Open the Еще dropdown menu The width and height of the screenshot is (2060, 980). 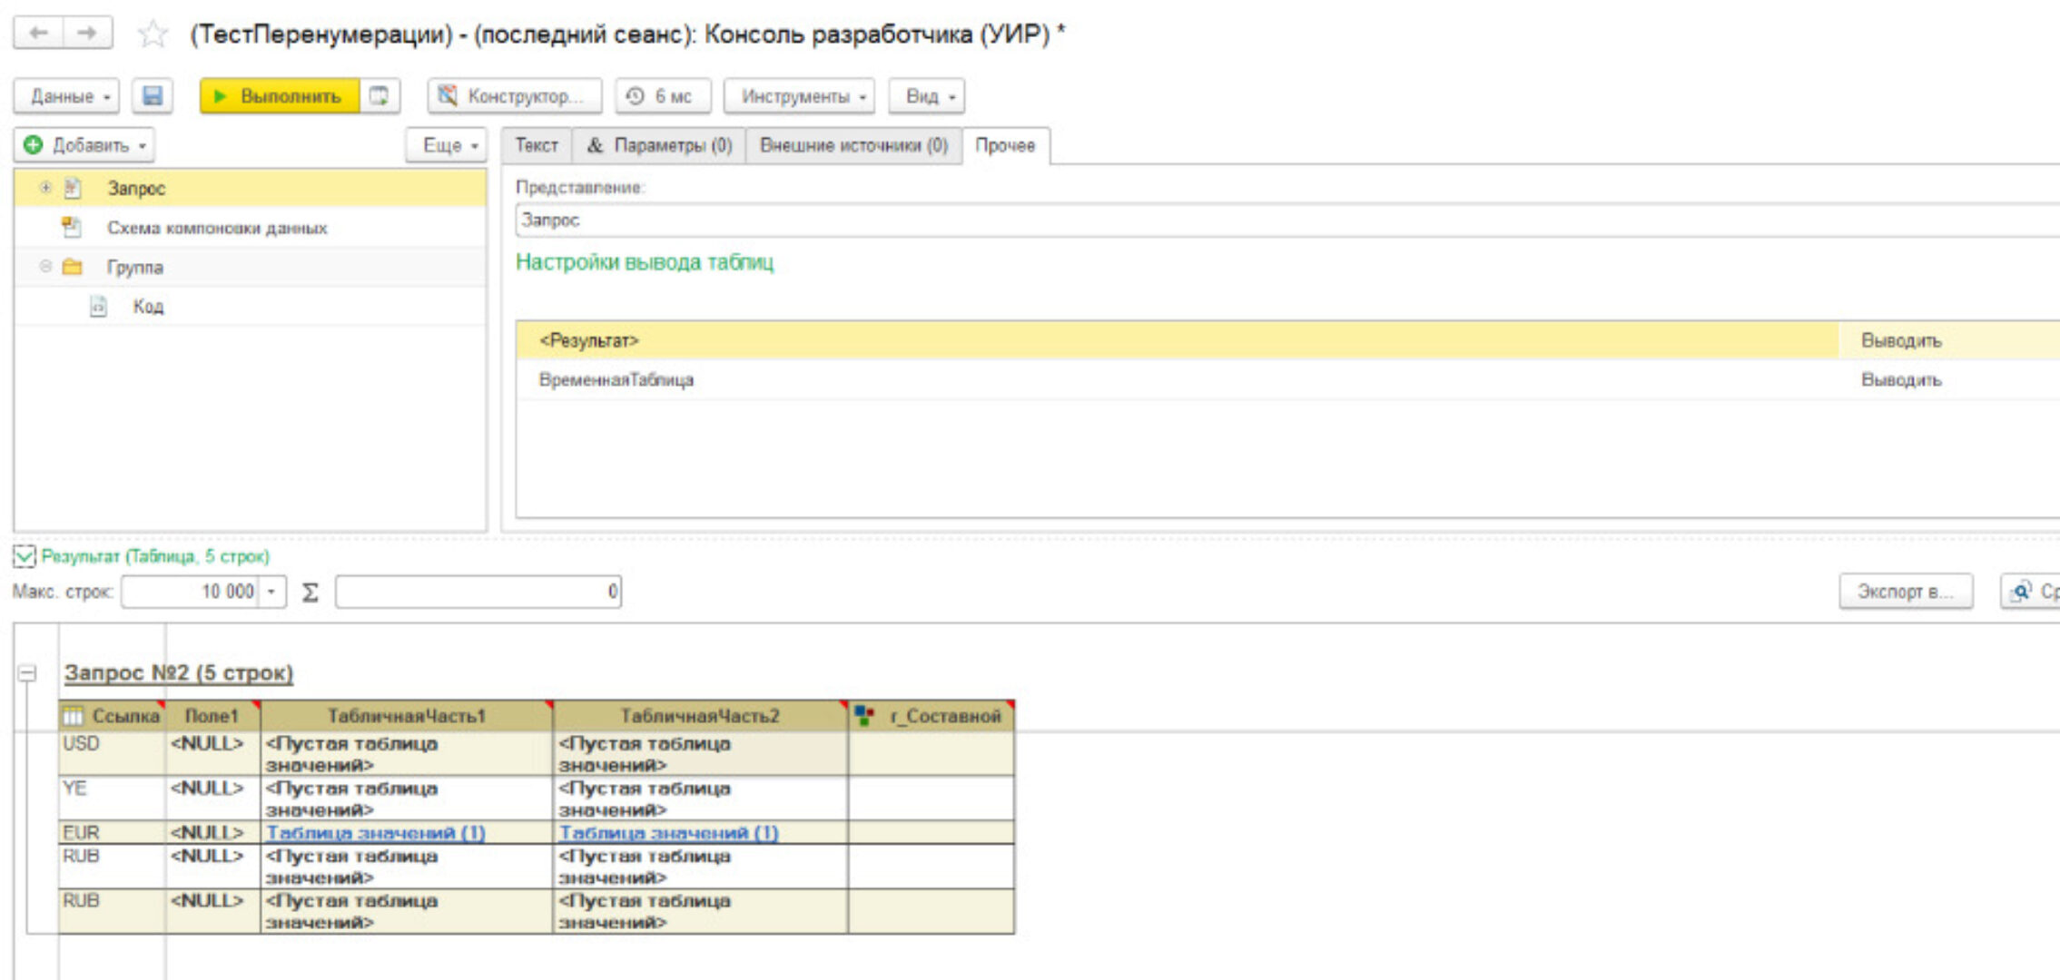448,145
